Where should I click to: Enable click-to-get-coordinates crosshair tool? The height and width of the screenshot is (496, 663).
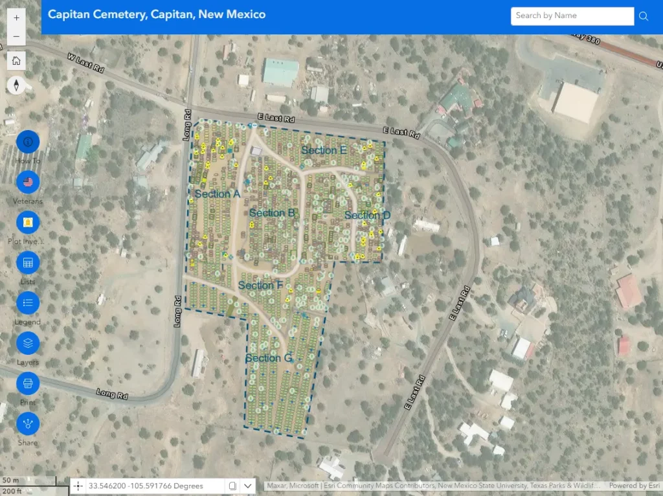tap(78, 486)
